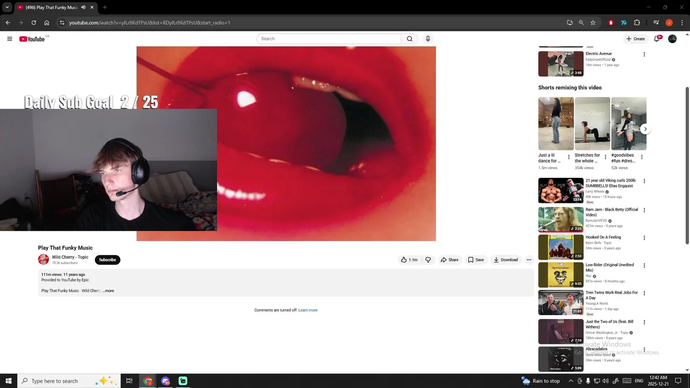690x388 pixels.
Task: Open Chrome home page button
Action: [x=46, y=23]
